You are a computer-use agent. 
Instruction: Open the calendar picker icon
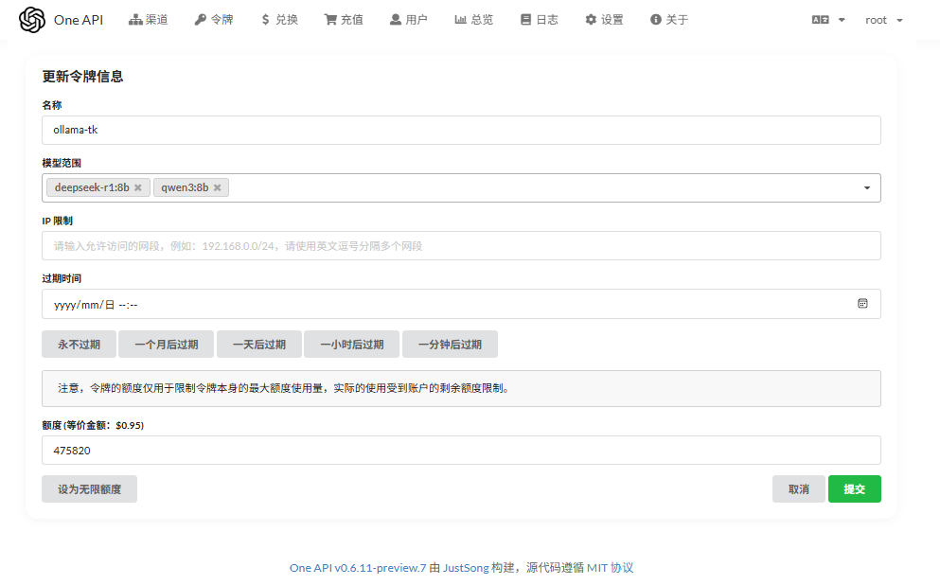pos(862,304)
